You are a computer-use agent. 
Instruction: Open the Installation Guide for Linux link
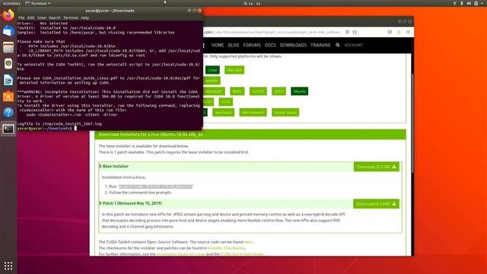click(x=181, y=254)
